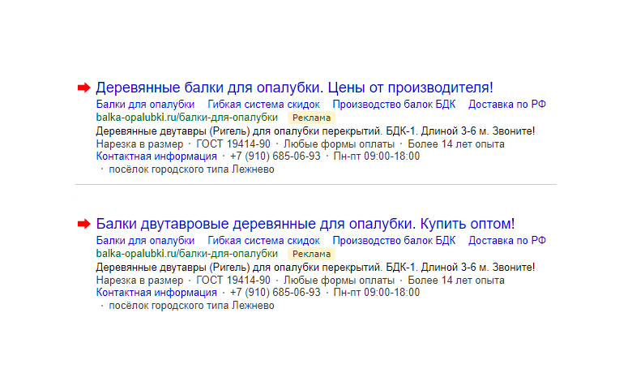Click 'Пн-пт 09:00-18:00' hours in the first ad
This screenshot has width=632, height=390.
click(x=377, y=156)
